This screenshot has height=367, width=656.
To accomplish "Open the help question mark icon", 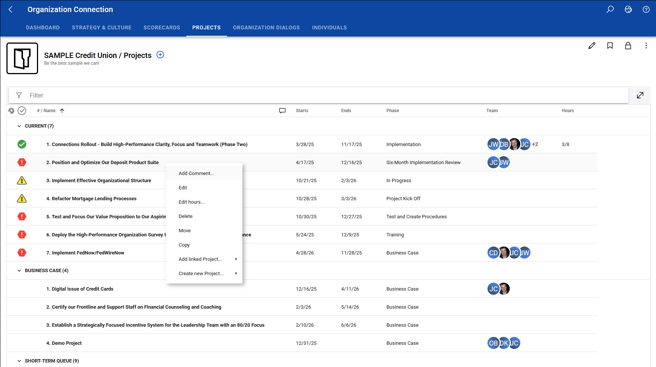I will click(646, 9).
